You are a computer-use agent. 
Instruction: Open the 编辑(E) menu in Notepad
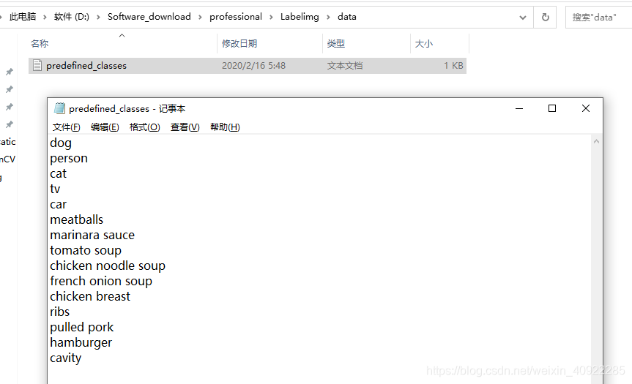click(105, 127)
